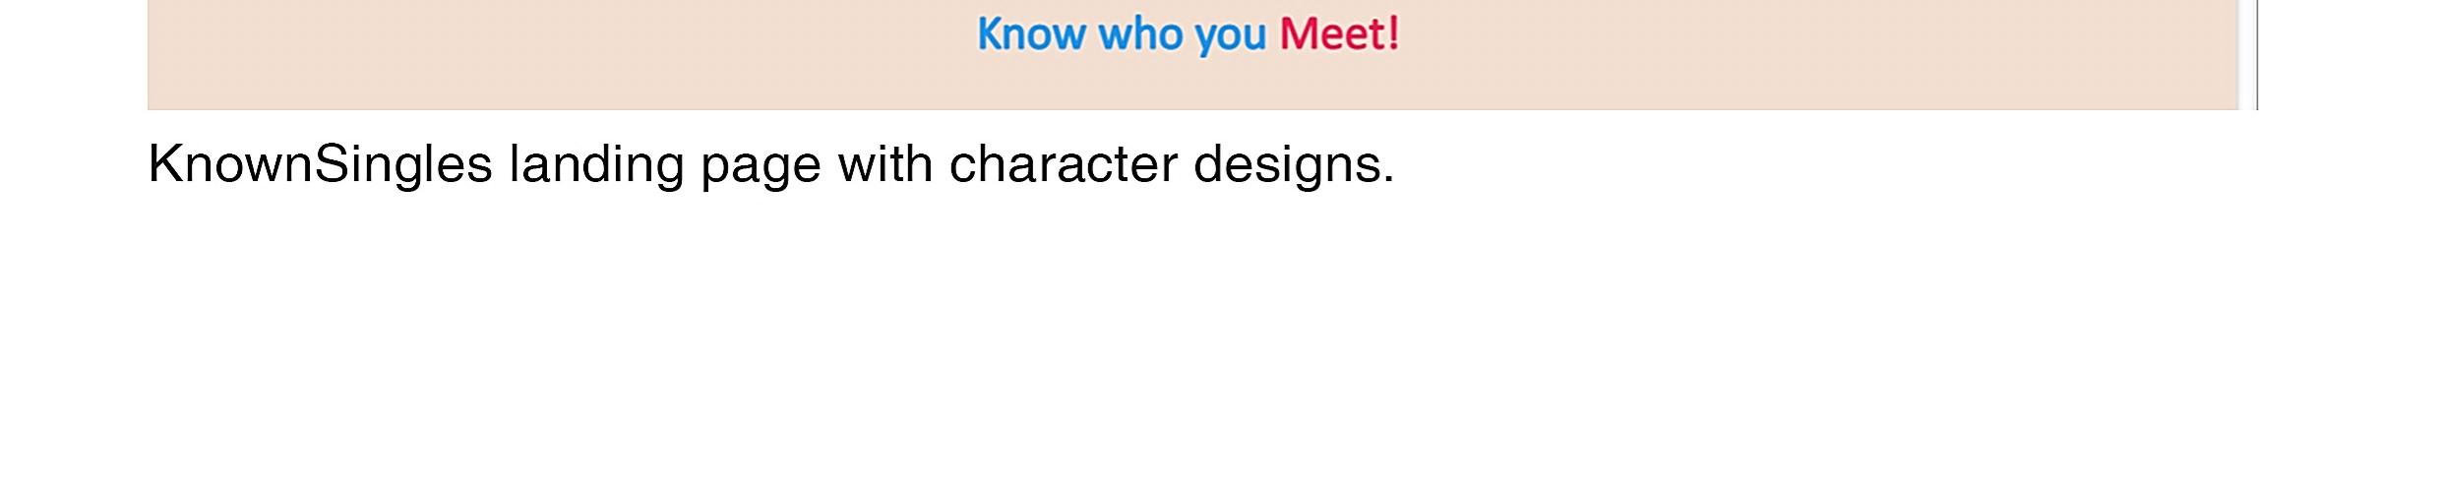Screen dimensions: 2440x492
Task: Click the white space right of the caption text
Action: coord(1869,163)
